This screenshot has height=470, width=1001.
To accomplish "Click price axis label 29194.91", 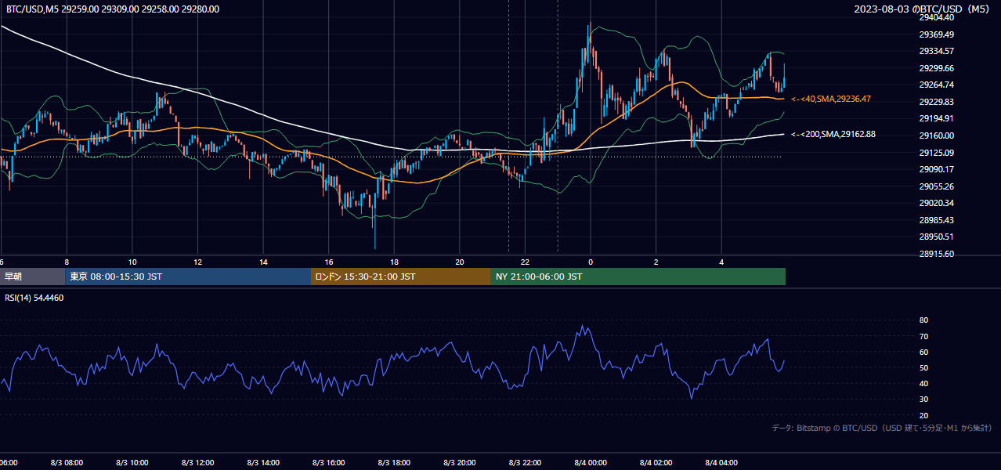I will tap(936, 118).
